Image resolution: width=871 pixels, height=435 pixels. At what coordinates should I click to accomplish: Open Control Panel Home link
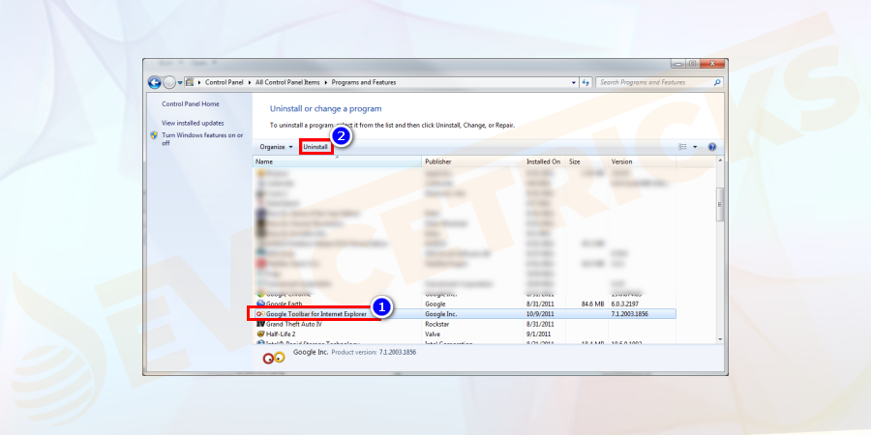pyautogui.click(x=191, y=103)
